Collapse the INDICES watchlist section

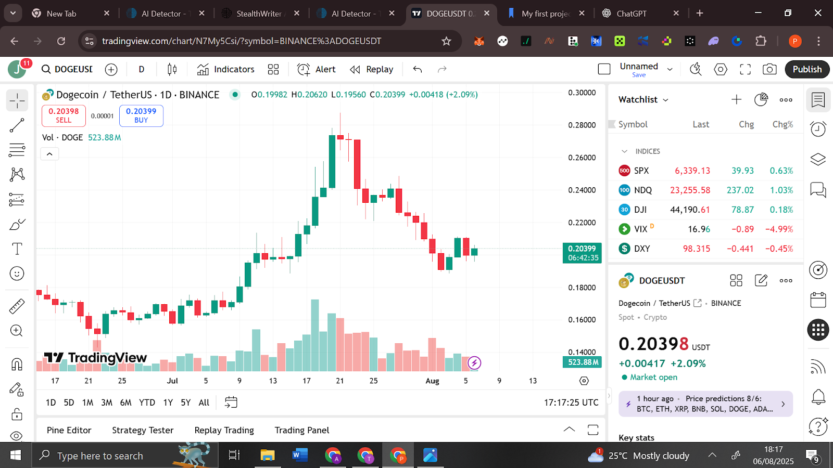click(x=624, y=151)
